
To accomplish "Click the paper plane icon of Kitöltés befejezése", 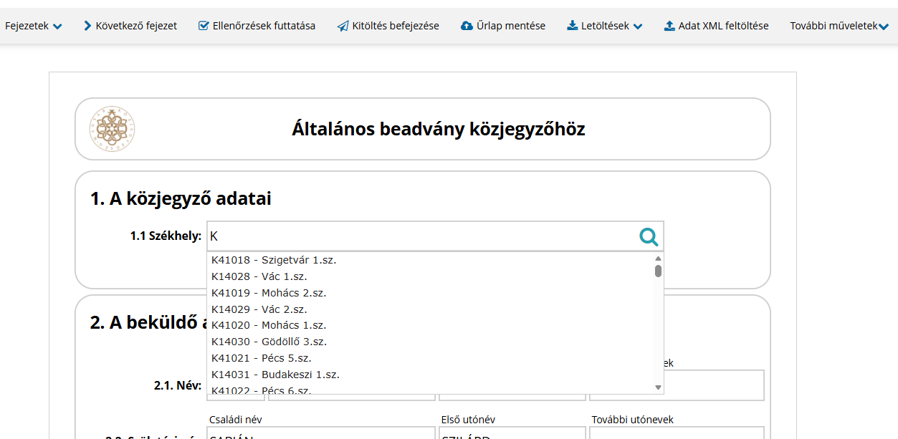I will 343,26.
